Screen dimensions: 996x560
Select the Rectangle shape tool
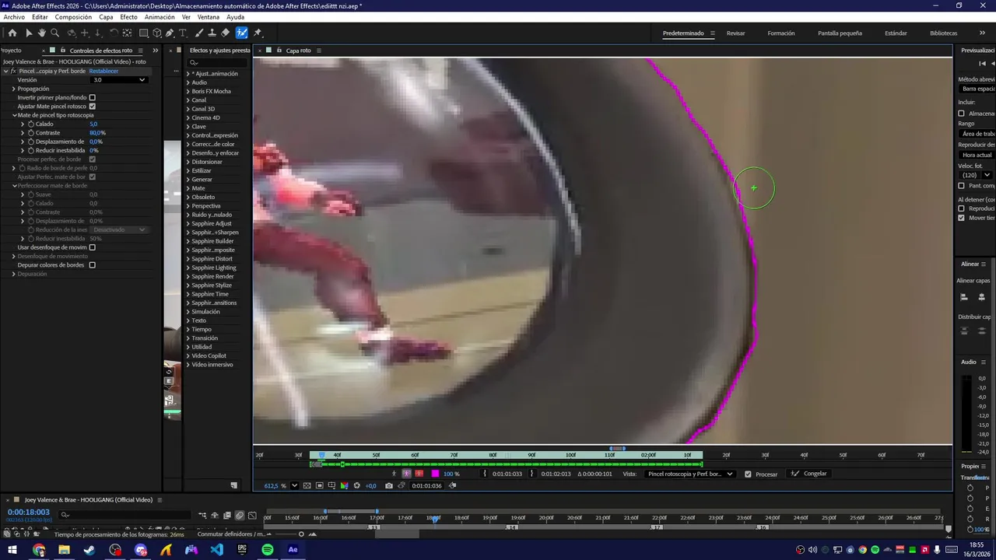click(x=144, y=33)
